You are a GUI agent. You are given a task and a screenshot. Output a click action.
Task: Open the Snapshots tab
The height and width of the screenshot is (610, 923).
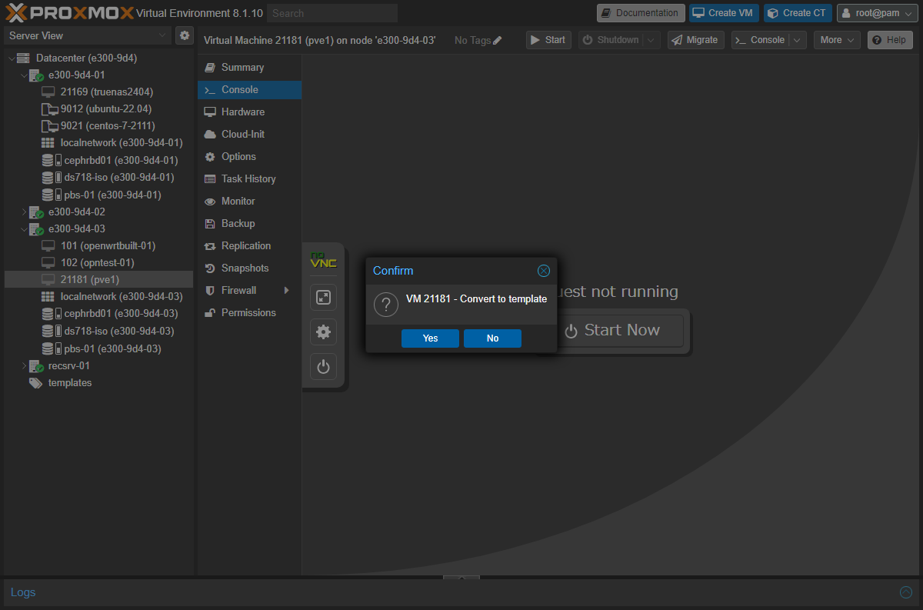click(x=249, y=268)
